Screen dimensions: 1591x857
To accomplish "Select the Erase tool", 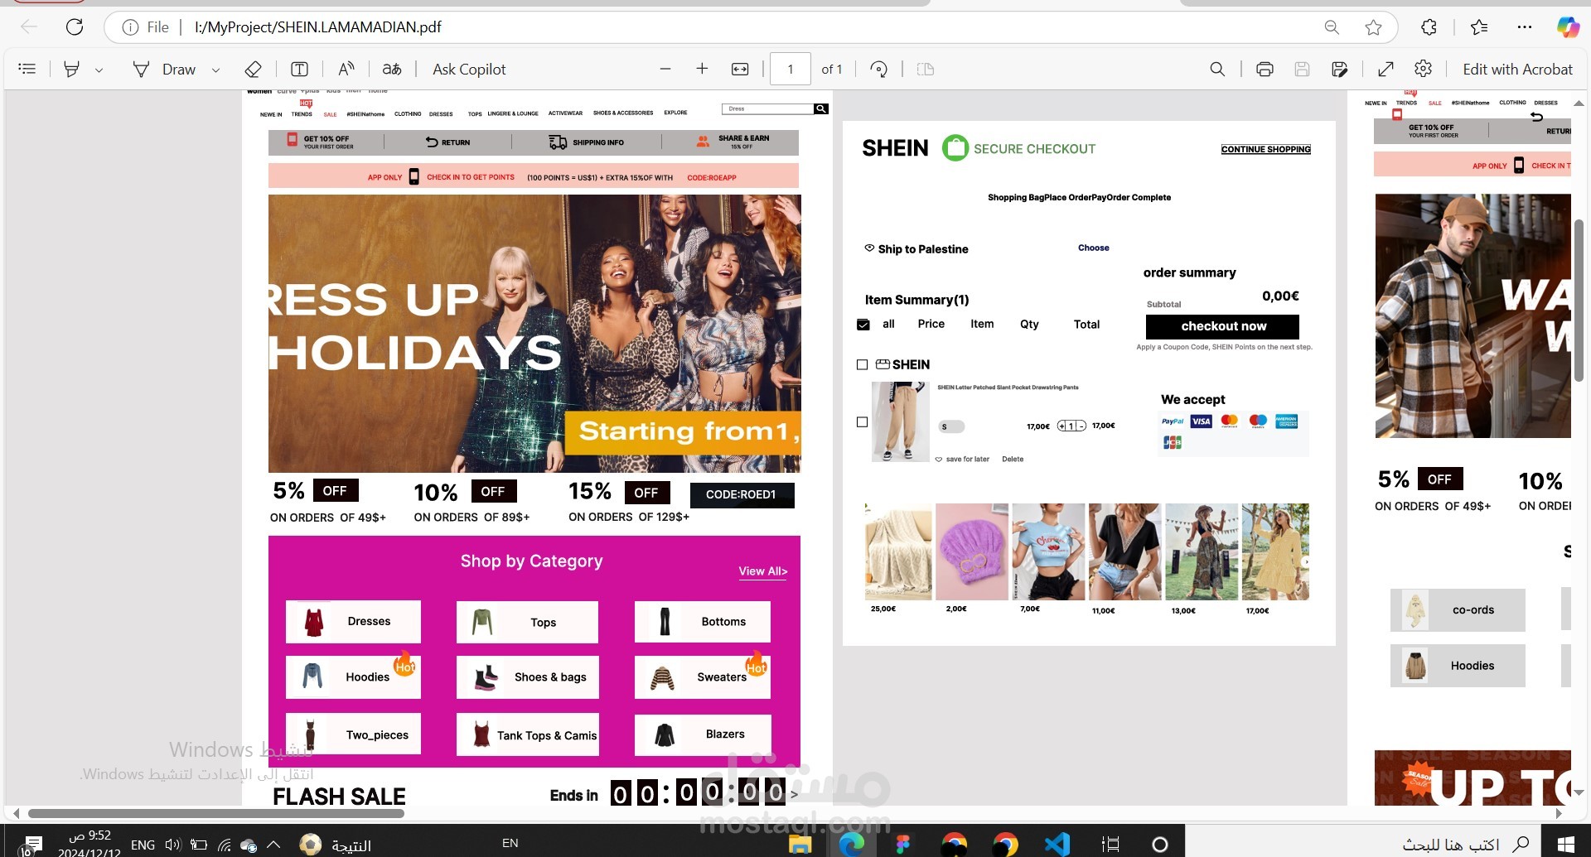I will click(x=254, y=70).
